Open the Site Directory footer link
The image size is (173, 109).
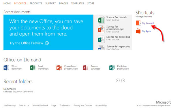10,105
